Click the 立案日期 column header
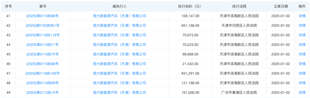Viewport: 310px width, 98px height. coord(281,6)
